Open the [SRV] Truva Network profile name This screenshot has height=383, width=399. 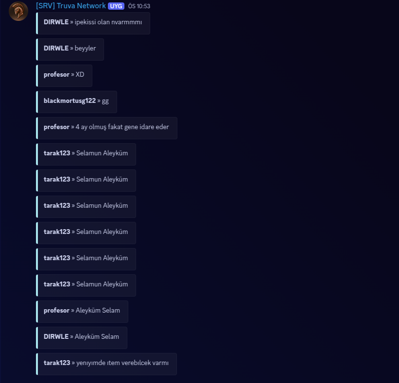coord(71,6)
